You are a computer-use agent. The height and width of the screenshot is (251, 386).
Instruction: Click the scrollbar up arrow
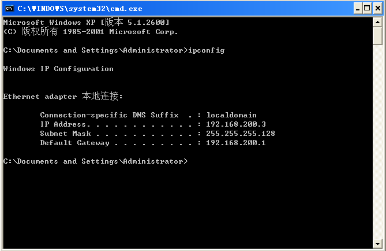tap(377, 22)
